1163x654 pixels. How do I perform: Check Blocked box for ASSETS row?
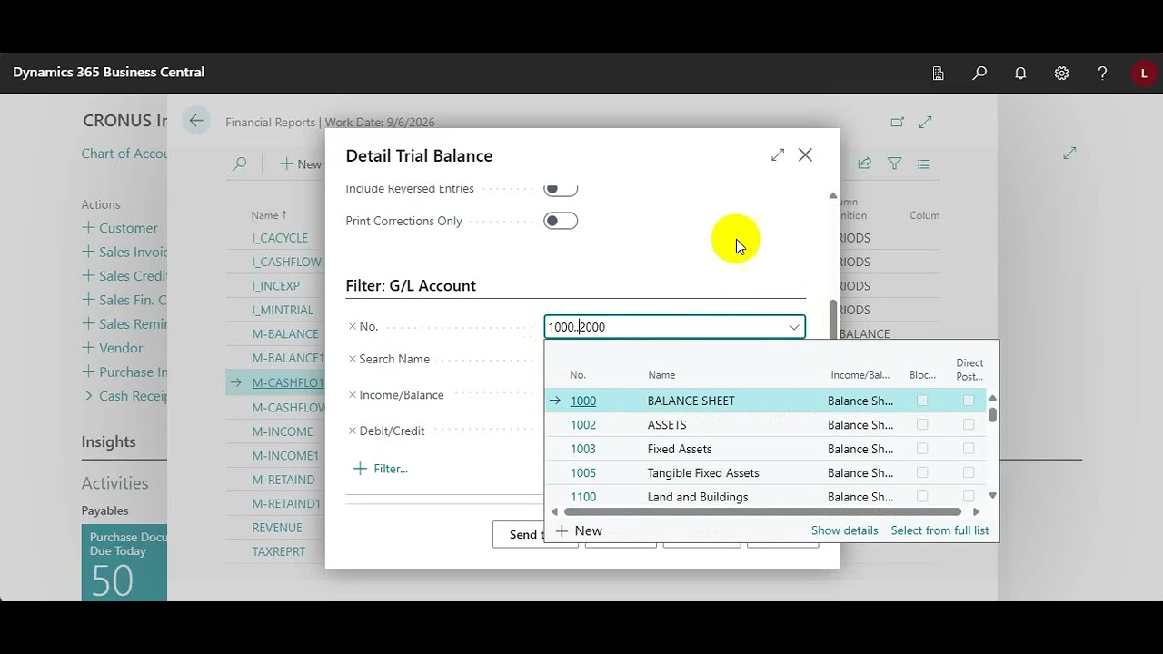click(922, 424)
